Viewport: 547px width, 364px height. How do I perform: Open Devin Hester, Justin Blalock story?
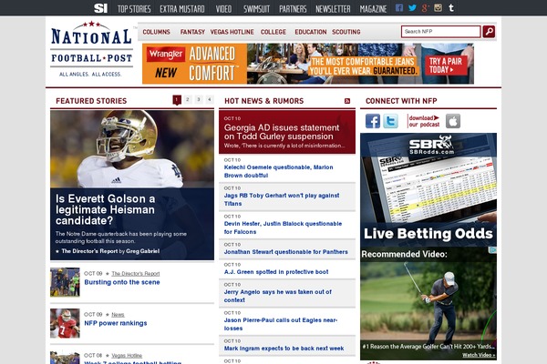coord(283,227)
